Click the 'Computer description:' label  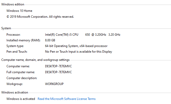(x=22, y=78)
